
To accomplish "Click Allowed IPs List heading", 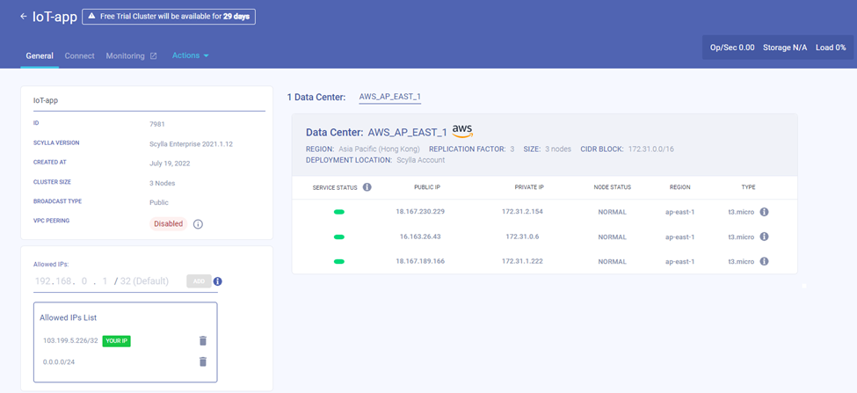I will (x=69, y=317).
